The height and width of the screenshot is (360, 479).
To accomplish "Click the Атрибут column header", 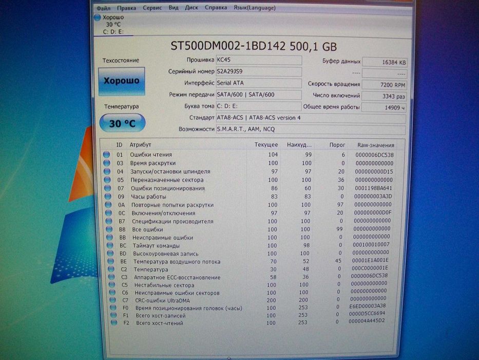I will pos(141,145).
